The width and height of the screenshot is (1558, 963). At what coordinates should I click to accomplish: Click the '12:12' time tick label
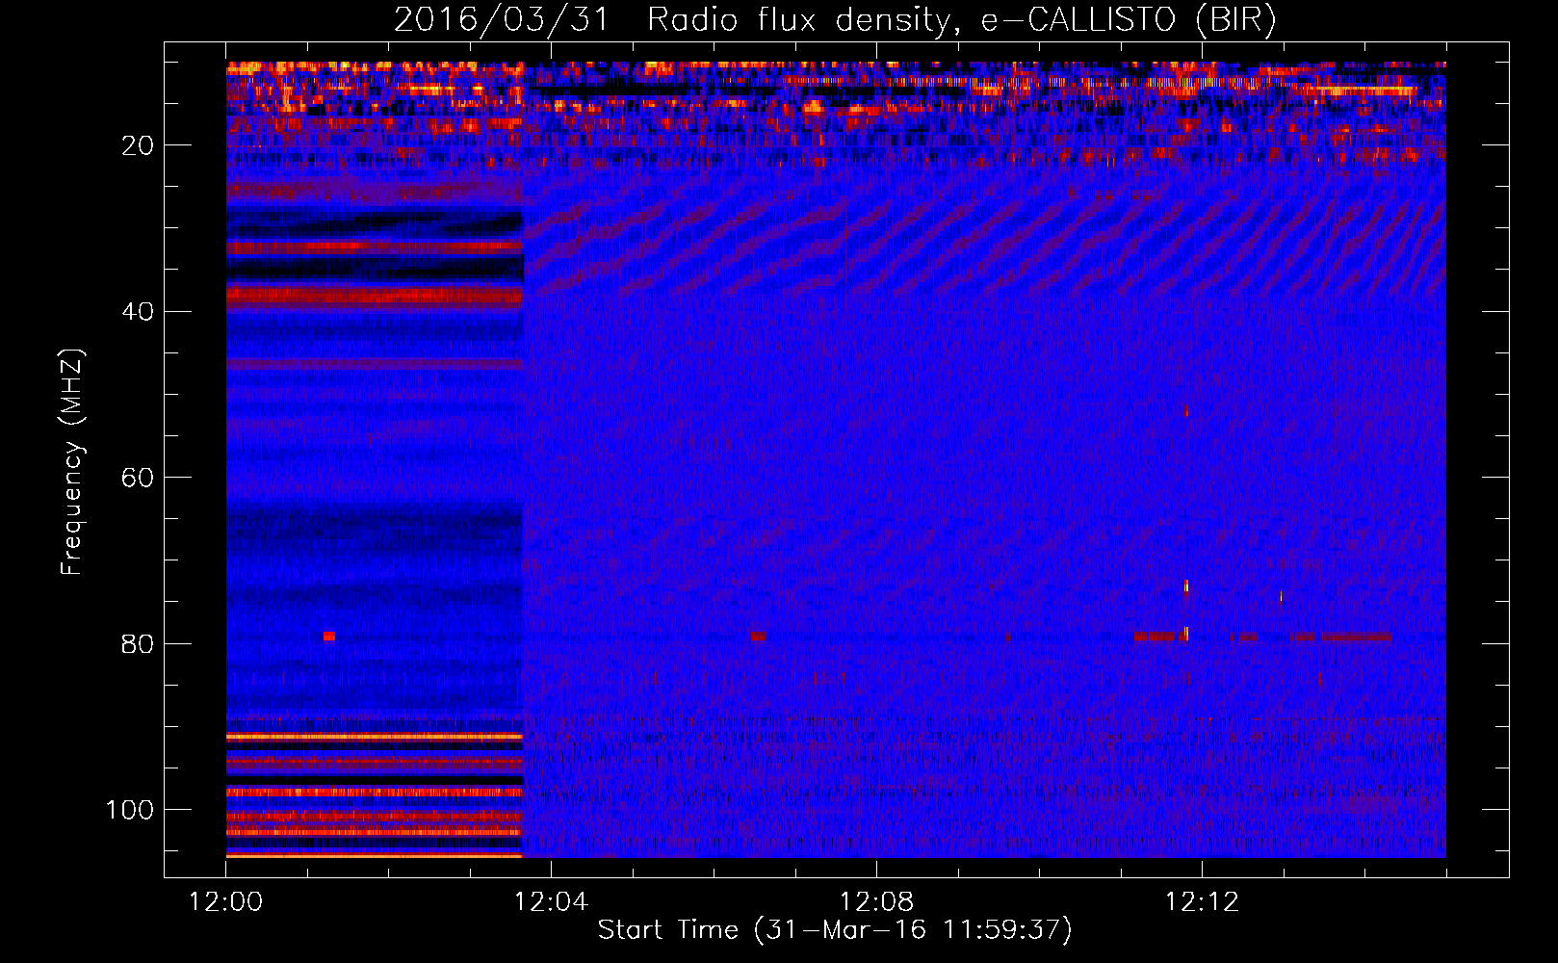coord(1202,902)
